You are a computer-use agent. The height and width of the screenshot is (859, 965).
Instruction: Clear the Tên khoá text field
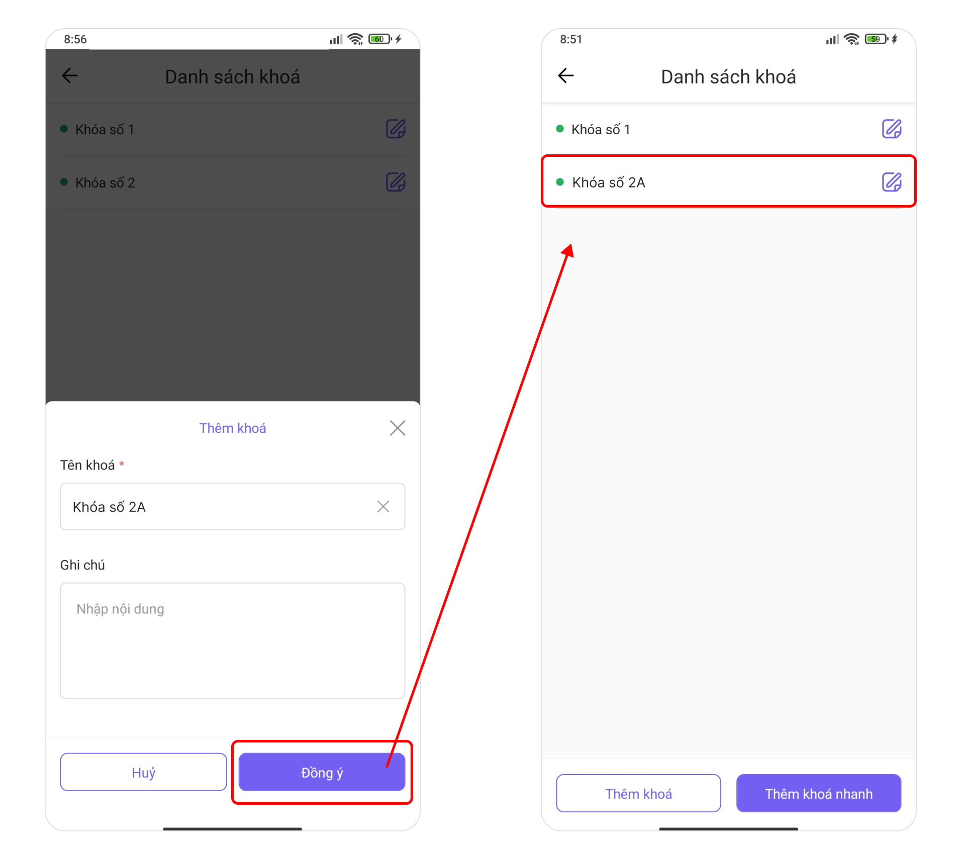383,507
